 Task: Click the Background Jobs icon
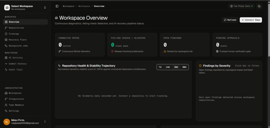coord(6,46)
